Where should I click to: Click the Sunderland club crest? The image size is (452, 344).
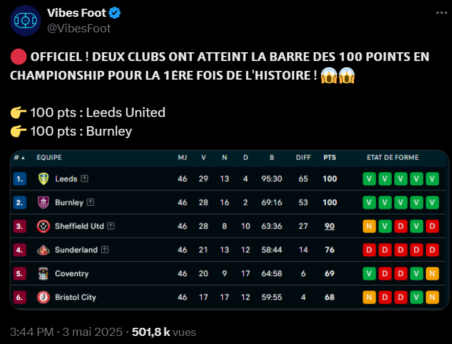coord(43,250)
